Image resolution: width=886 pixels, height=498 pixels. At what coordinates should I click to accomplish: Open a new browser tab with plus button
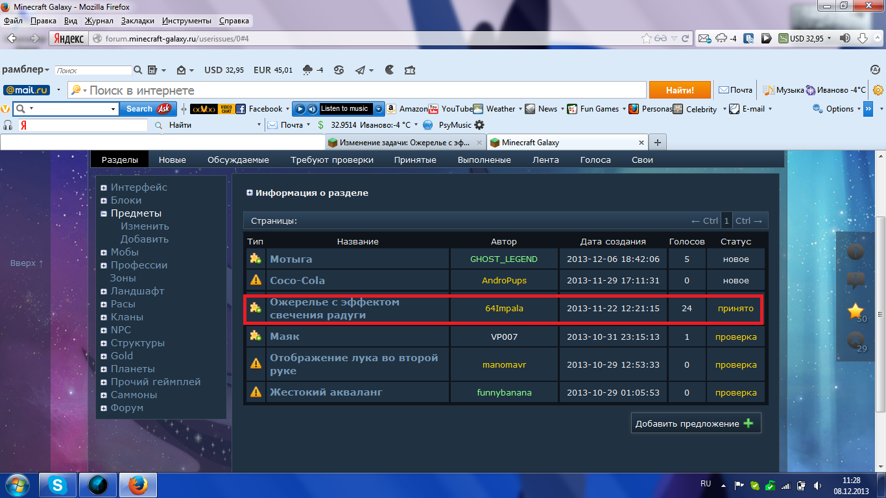pyautogui.click(x=658, y=143)
